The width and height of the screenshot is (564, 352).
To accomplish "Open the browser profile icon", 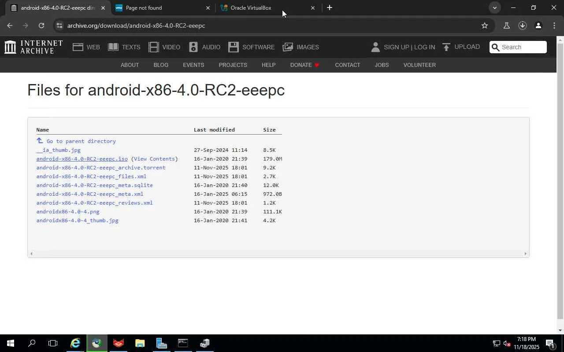I will [x=538, y=26].
